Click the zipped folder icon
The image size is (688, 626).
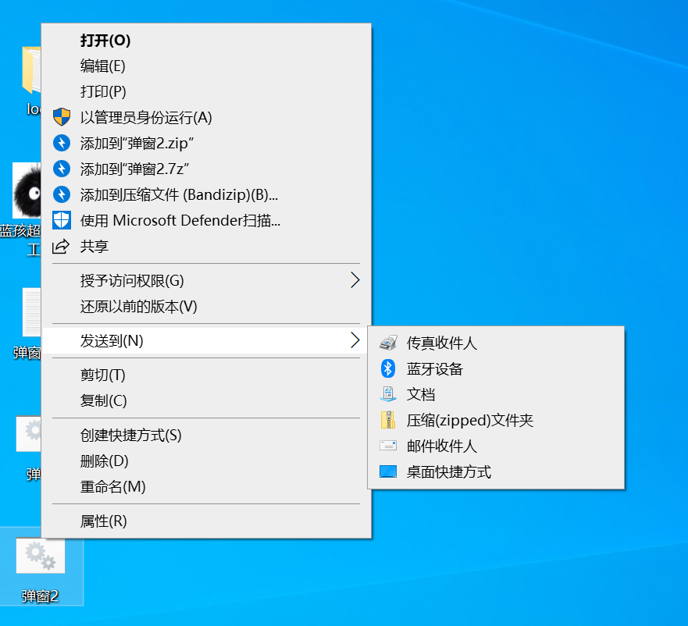(x=388, y=420)
